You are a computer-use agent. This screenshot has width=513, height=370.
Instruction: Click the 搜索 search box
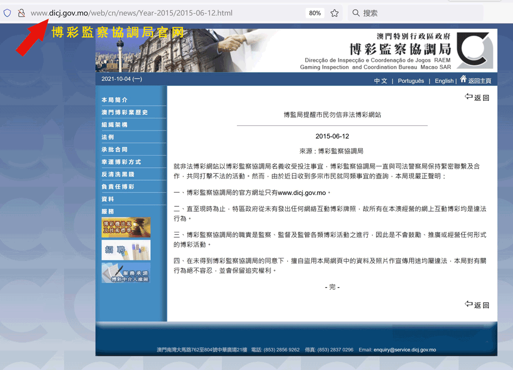(x=416, y=13)
